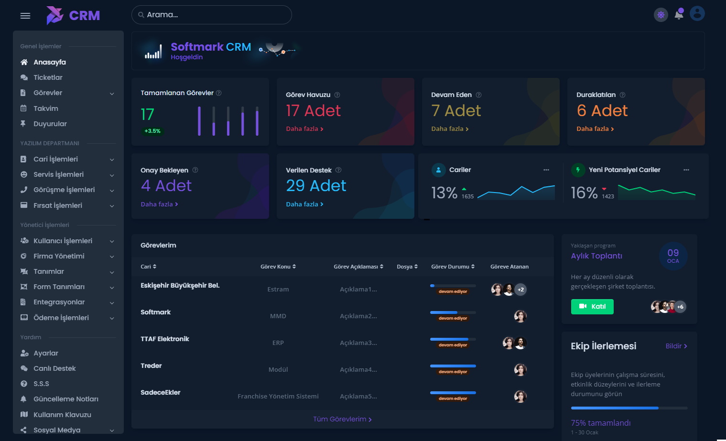
Task: Click the Yeni Potansiyel Cariler lightning icon
Action: tap(578, 170)
